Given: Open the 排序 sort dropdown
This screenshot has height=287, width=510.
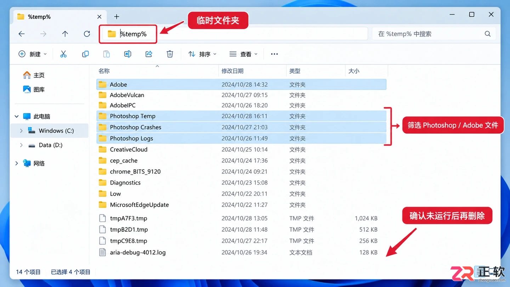Looking at the screenshot, I should 202,54.
